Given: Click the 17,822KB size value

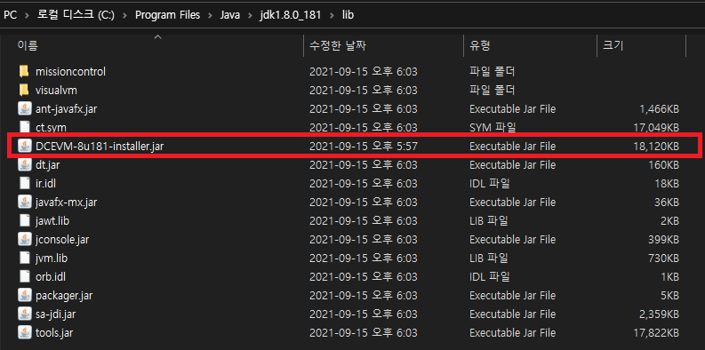Looking at the screenshot, I should pyautogui.click(x=656, y=333).
